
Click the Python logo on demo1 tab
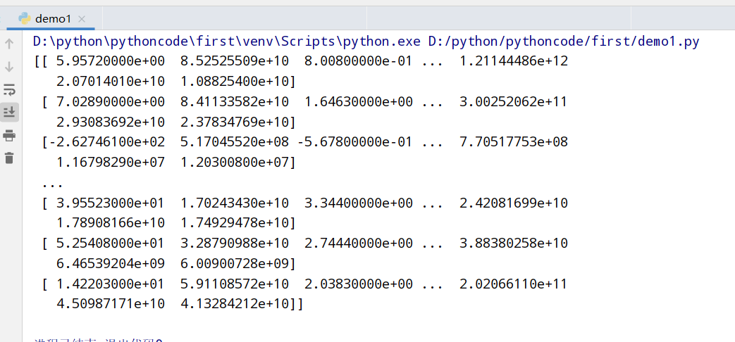pos(25,19)
